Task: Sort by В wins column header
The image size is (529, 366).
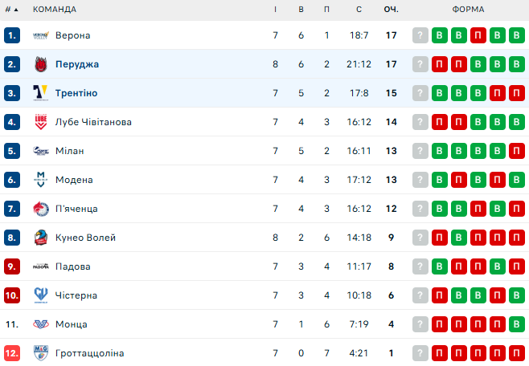Action: click(301, 9)
